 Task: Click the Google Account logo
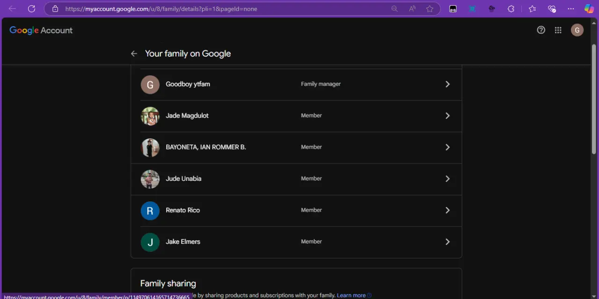click(41, 30)
